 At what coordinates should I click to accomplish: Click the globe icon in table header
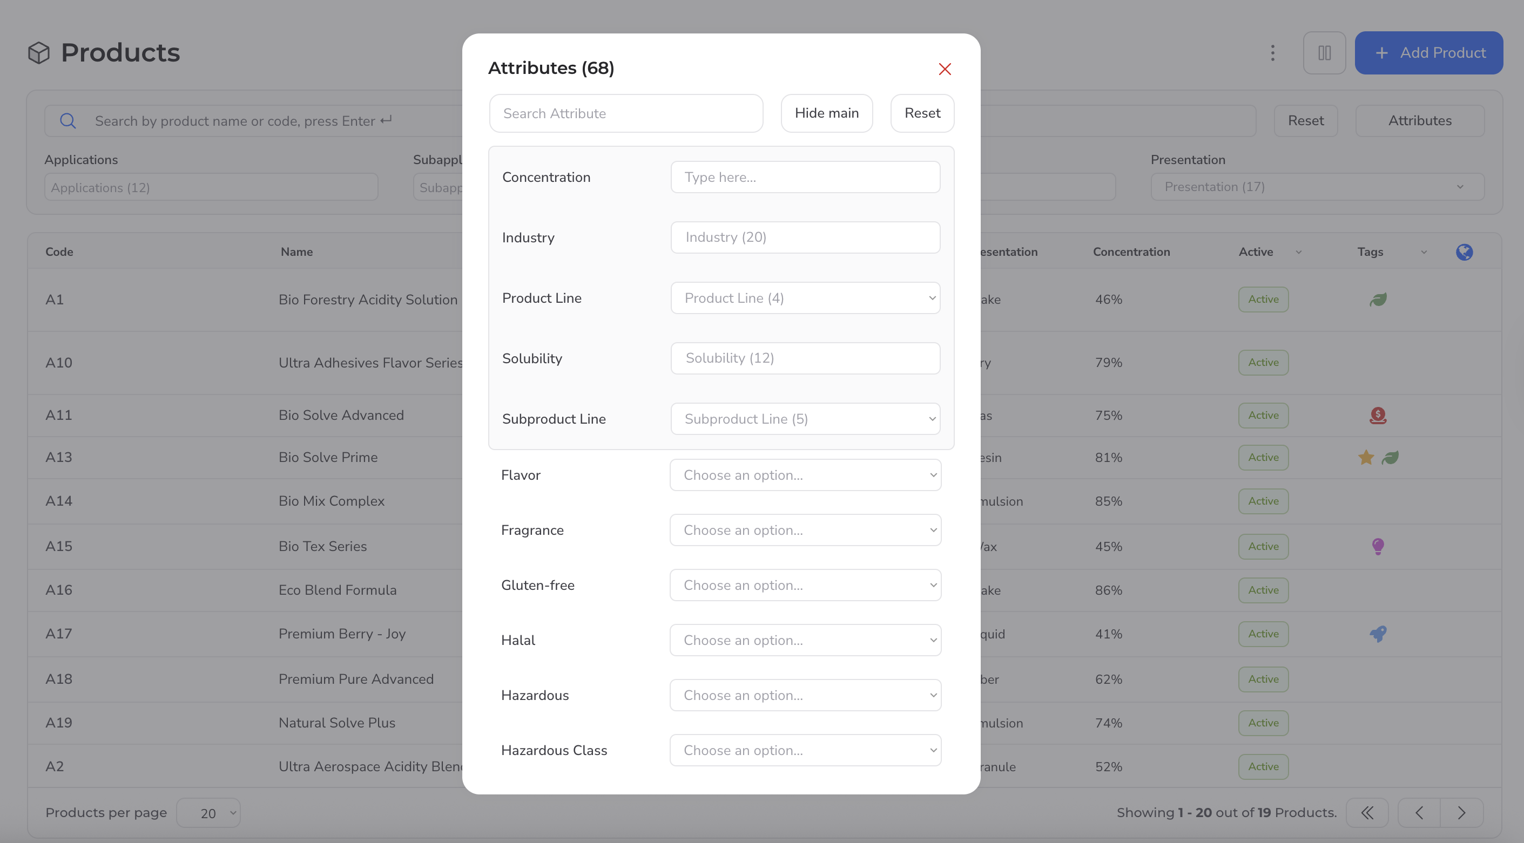coord(1464,252)
